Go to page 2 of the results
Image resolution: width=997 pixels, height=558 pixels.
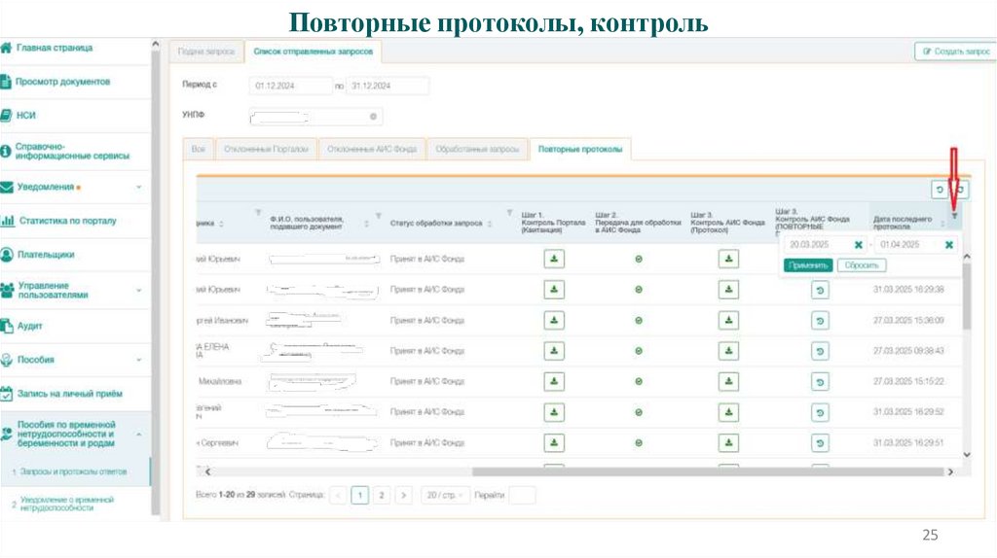(x=382, y=495)
